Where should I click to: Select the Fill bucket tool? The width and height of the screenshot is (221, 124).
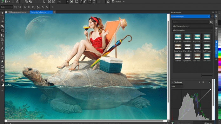2,80
